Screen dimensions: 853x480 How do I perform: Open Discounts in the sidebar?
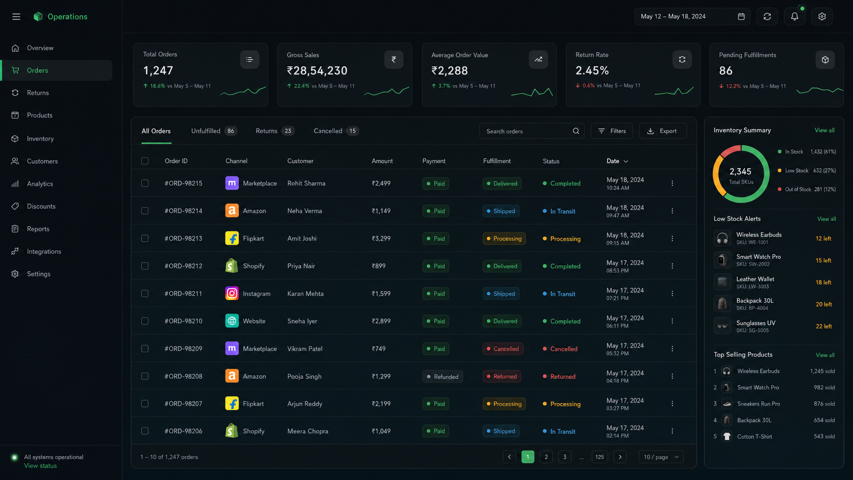[57, 206]
